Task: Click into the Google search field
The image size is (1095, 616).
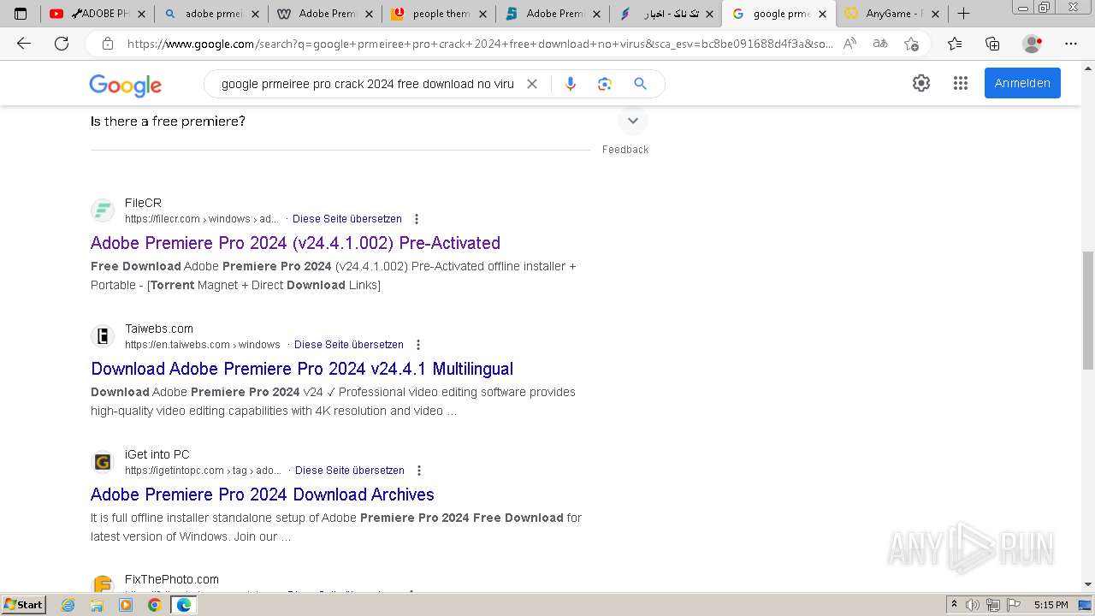Action: [x=368, y=84]
